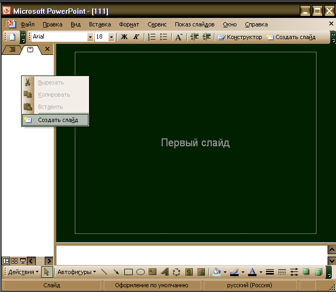Open the Сервис menu
This screenshot has width=336, height=292.
(x=157, y=24)
